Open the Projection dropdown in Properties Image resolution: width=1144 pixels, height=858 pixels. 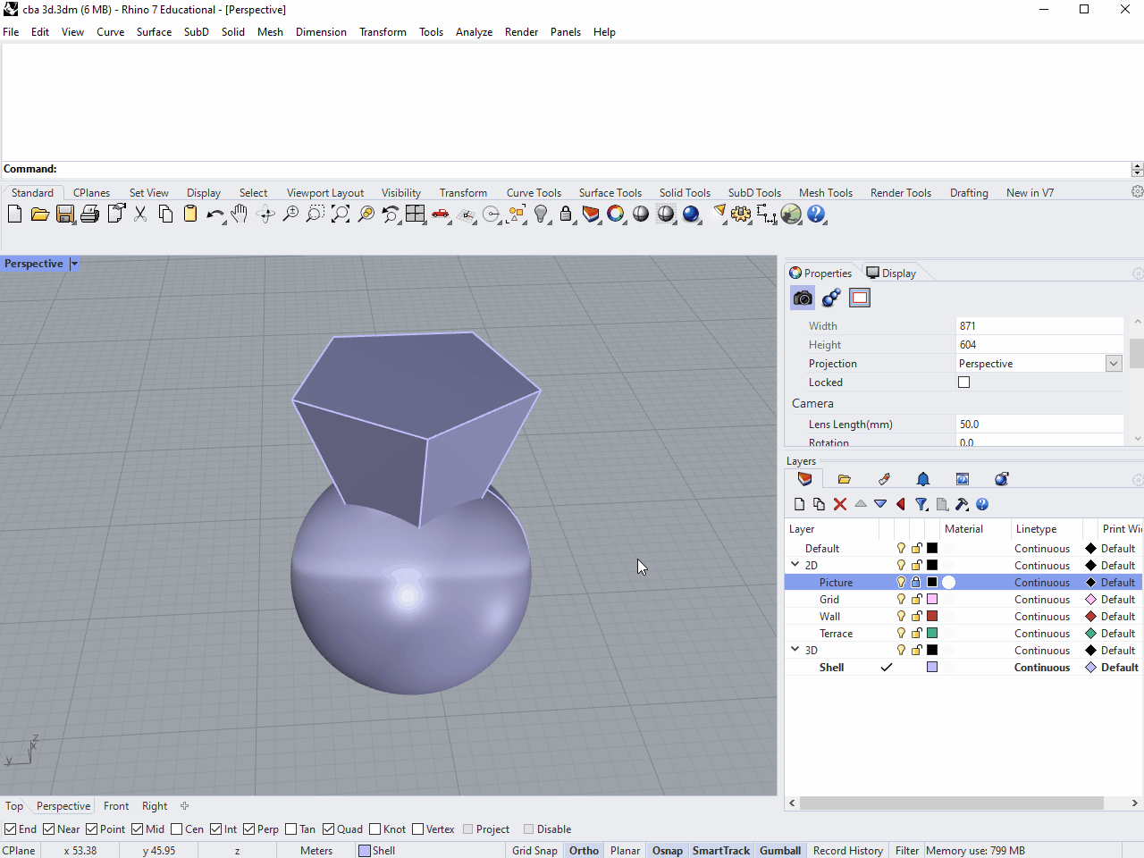1113,364
